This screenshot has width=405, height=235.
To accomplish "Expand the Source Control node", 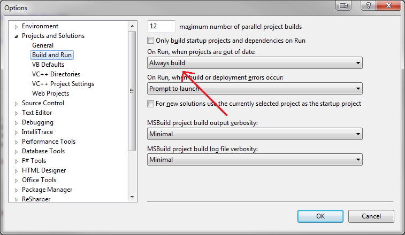I will click(x=16, y=103).
